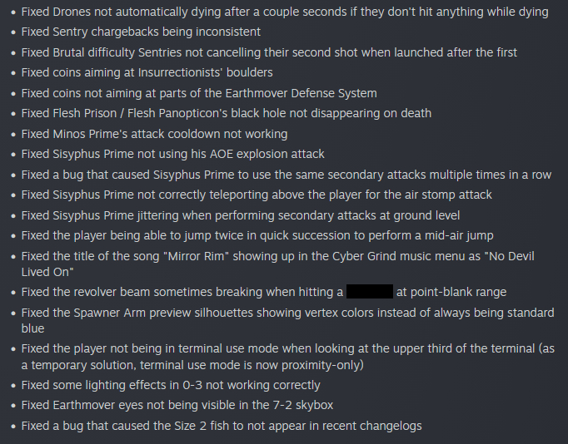Viewport: 568px width, 444px height.
Task: Click the Sentry chargebacks being inconsistent entry
Action: click(141, 32)
